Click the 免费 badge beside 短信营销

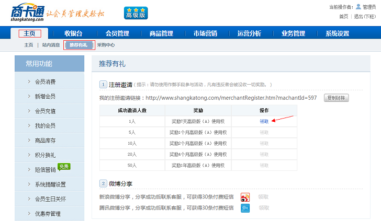[64, 167]
